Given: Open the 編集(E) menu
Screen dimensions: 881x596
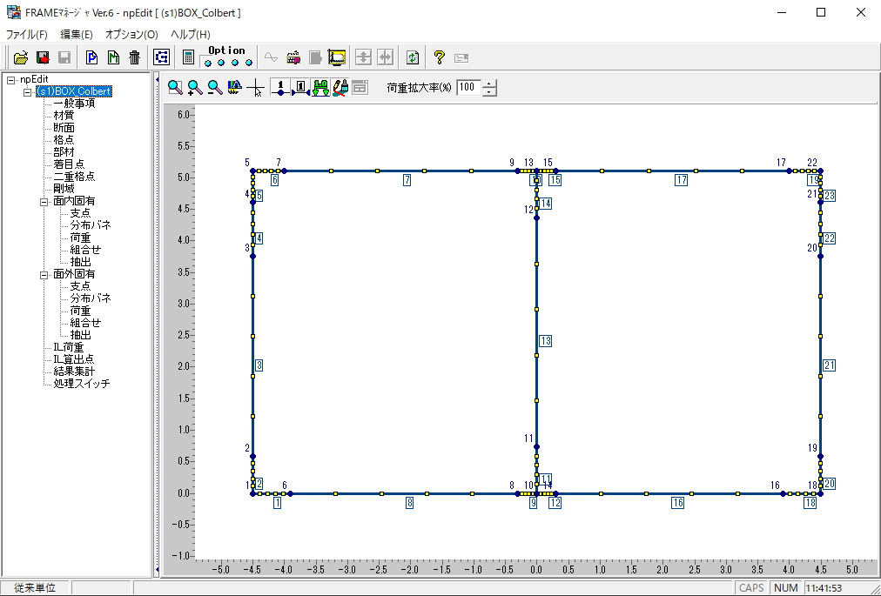Looking at the screenshot, I should (77, 34).
